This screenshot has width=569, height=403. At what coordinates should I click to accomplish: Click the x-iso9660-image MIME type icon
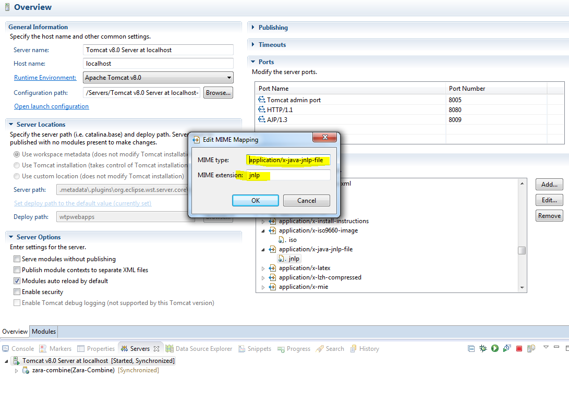(x=272, y=230)
